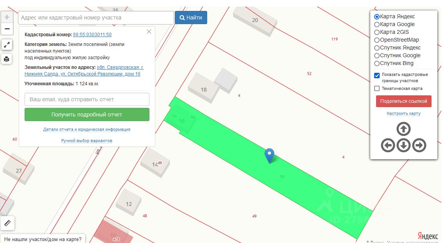
Task: Pan map up with arrow icon
Action: pyautogui.click(x=403, y=129)
